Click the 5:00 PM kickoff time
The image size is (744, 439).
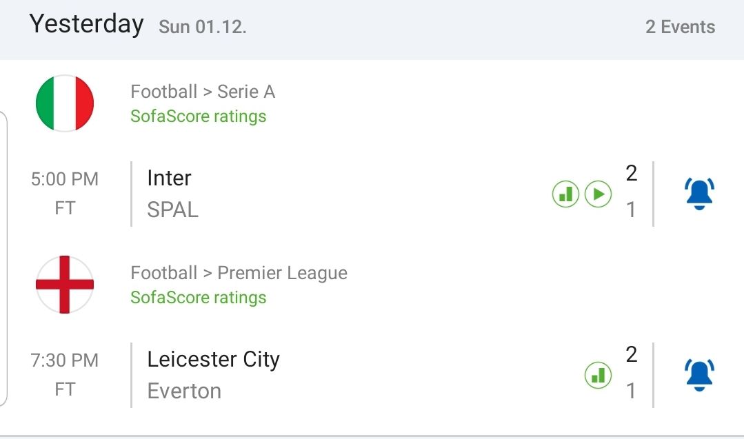pyautogui.click(x=65, y=179)
